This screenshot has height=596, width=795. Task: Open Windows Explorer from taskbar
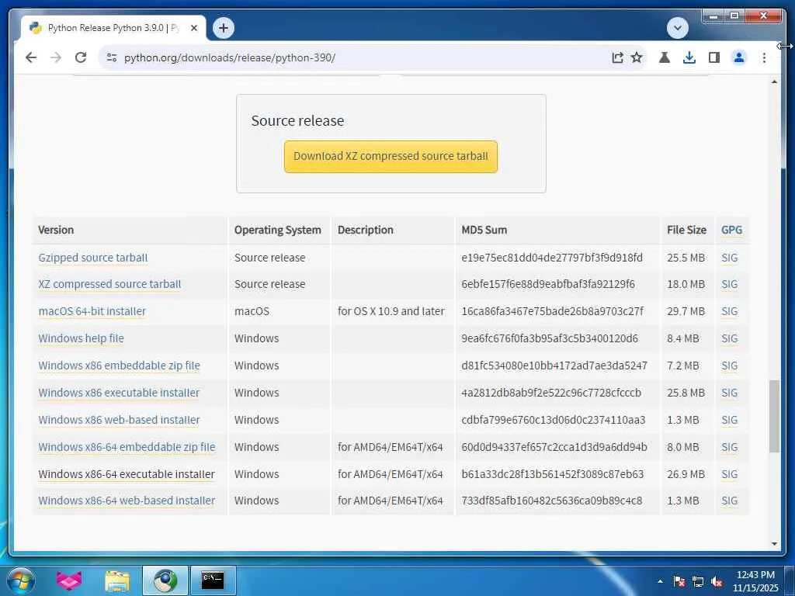117,580
